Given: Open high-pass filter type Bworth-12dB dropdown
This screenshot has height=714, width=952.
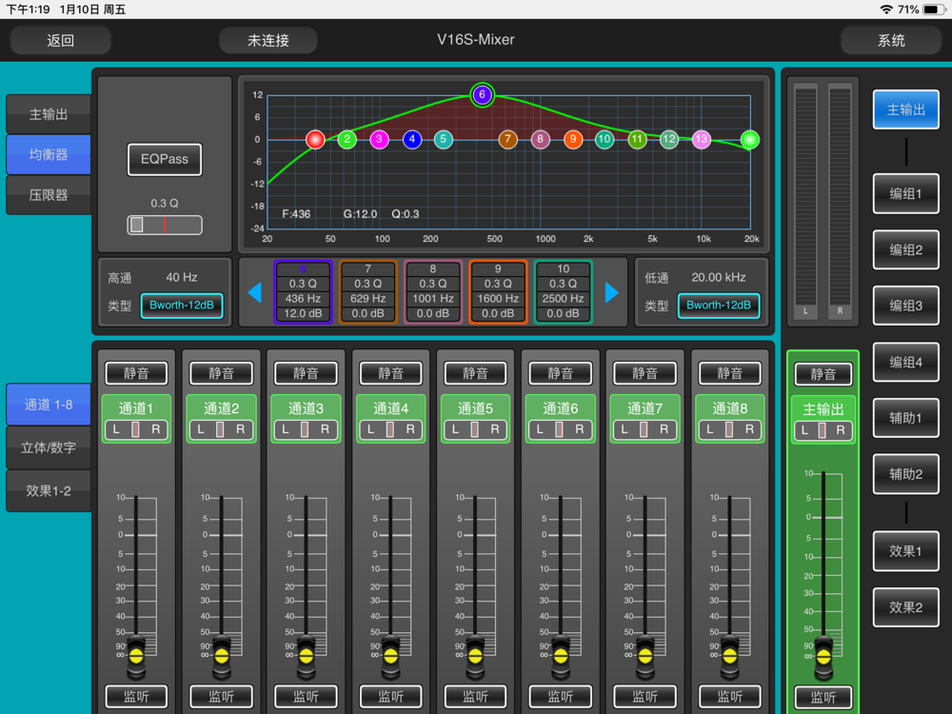Looking at the screenshot, I should (x=182, y=306).
